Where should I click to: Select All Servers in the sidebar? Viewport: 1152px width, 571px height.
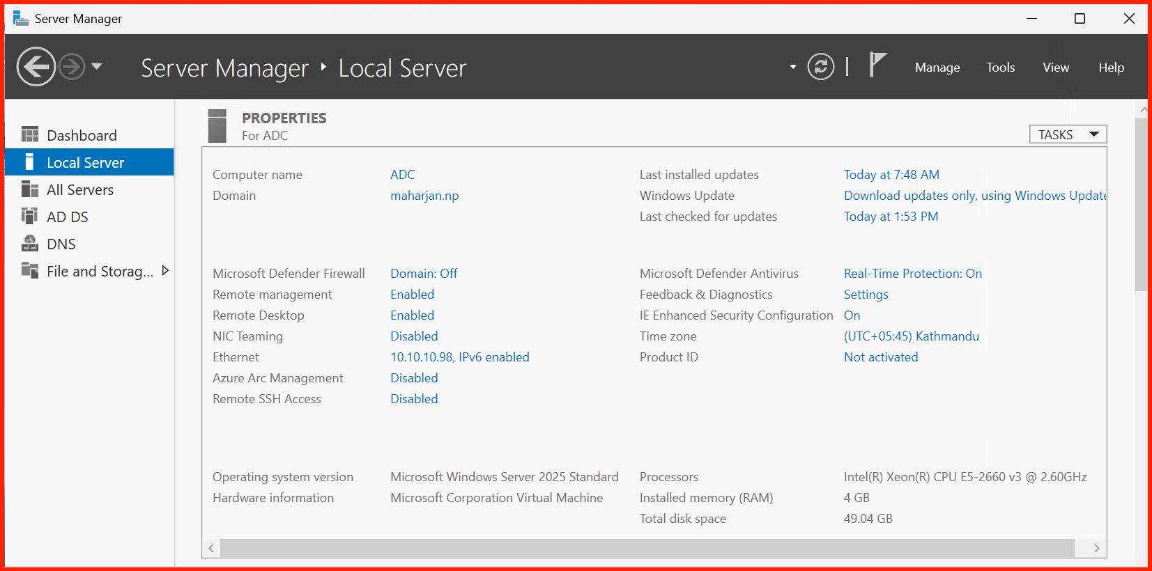click(89, 189)
